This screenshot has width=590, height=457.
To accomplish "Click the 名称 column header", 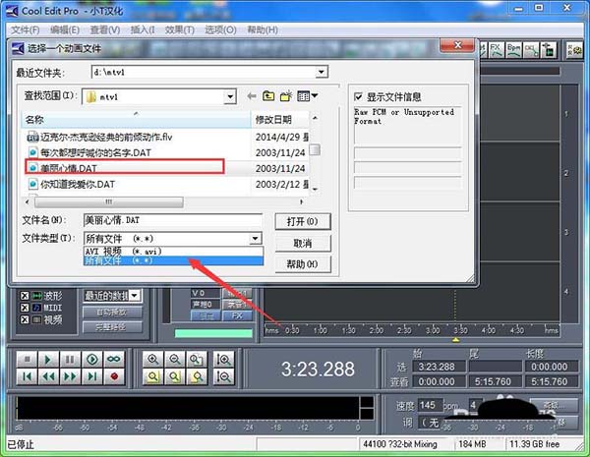I will coord(136,120).
